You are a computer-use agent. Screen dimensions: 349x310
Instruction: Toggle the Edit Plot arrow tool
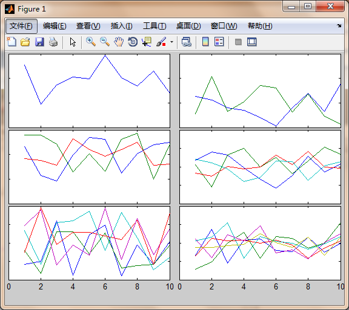tap(73, 42)
